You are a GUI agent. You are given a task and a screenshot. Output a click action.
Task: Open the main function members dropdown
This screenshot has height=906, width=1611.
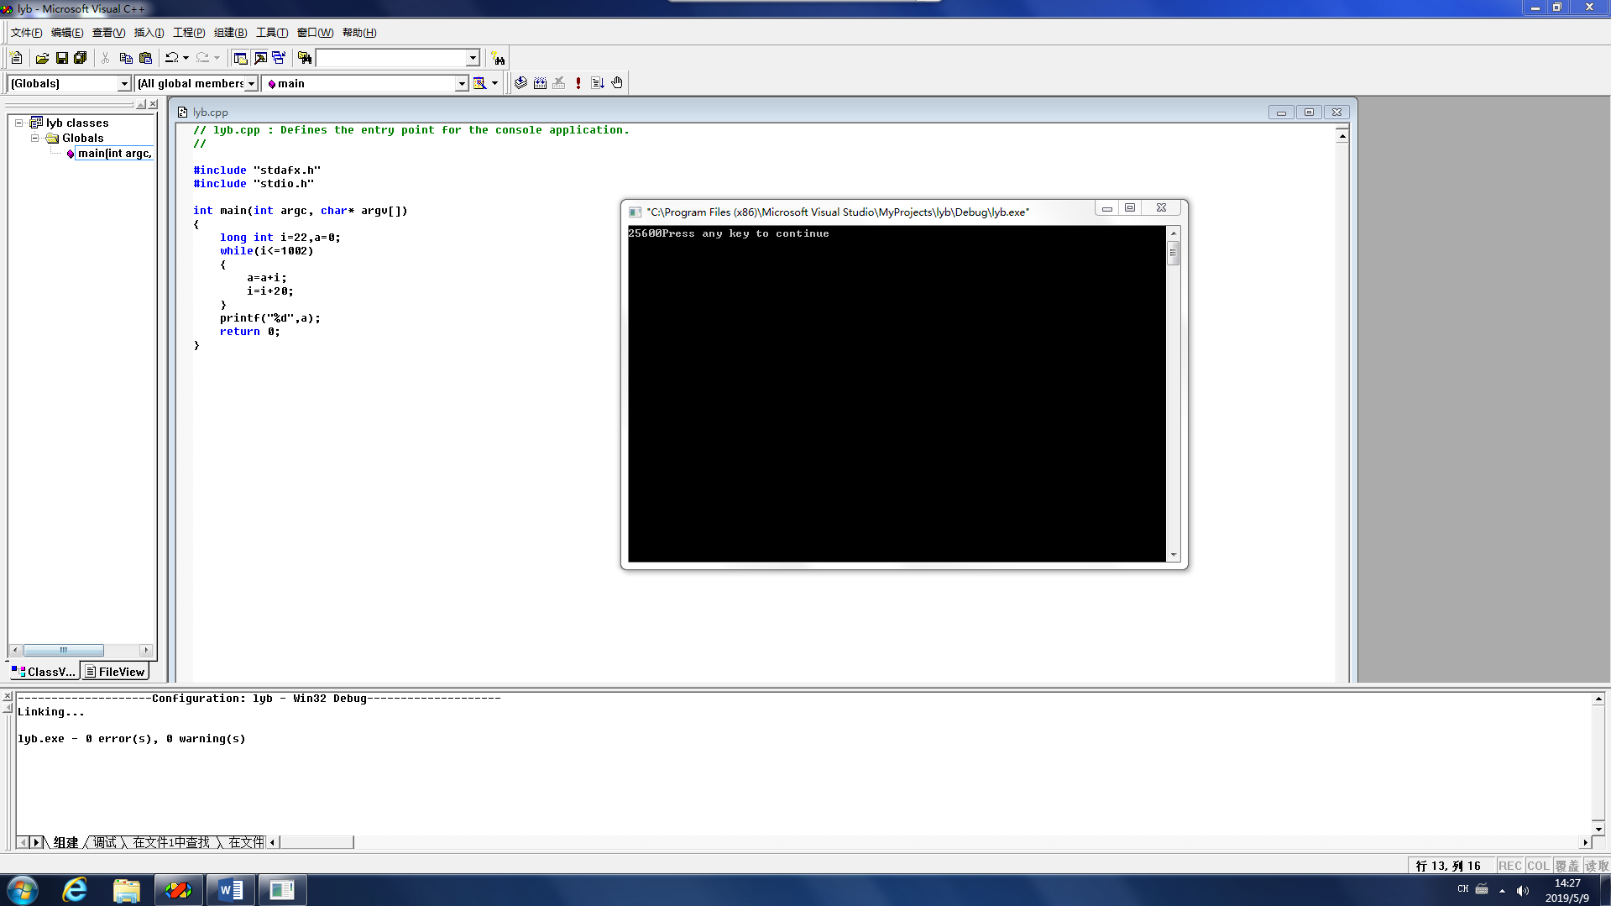click(461, 83)
